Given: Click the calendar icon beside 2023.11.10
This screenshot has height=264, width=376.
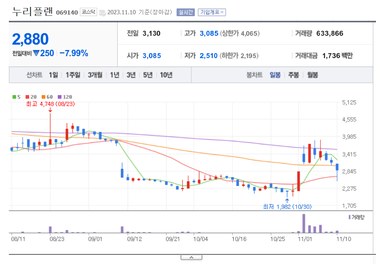Looking at the screenshot, I should point(103,13).
